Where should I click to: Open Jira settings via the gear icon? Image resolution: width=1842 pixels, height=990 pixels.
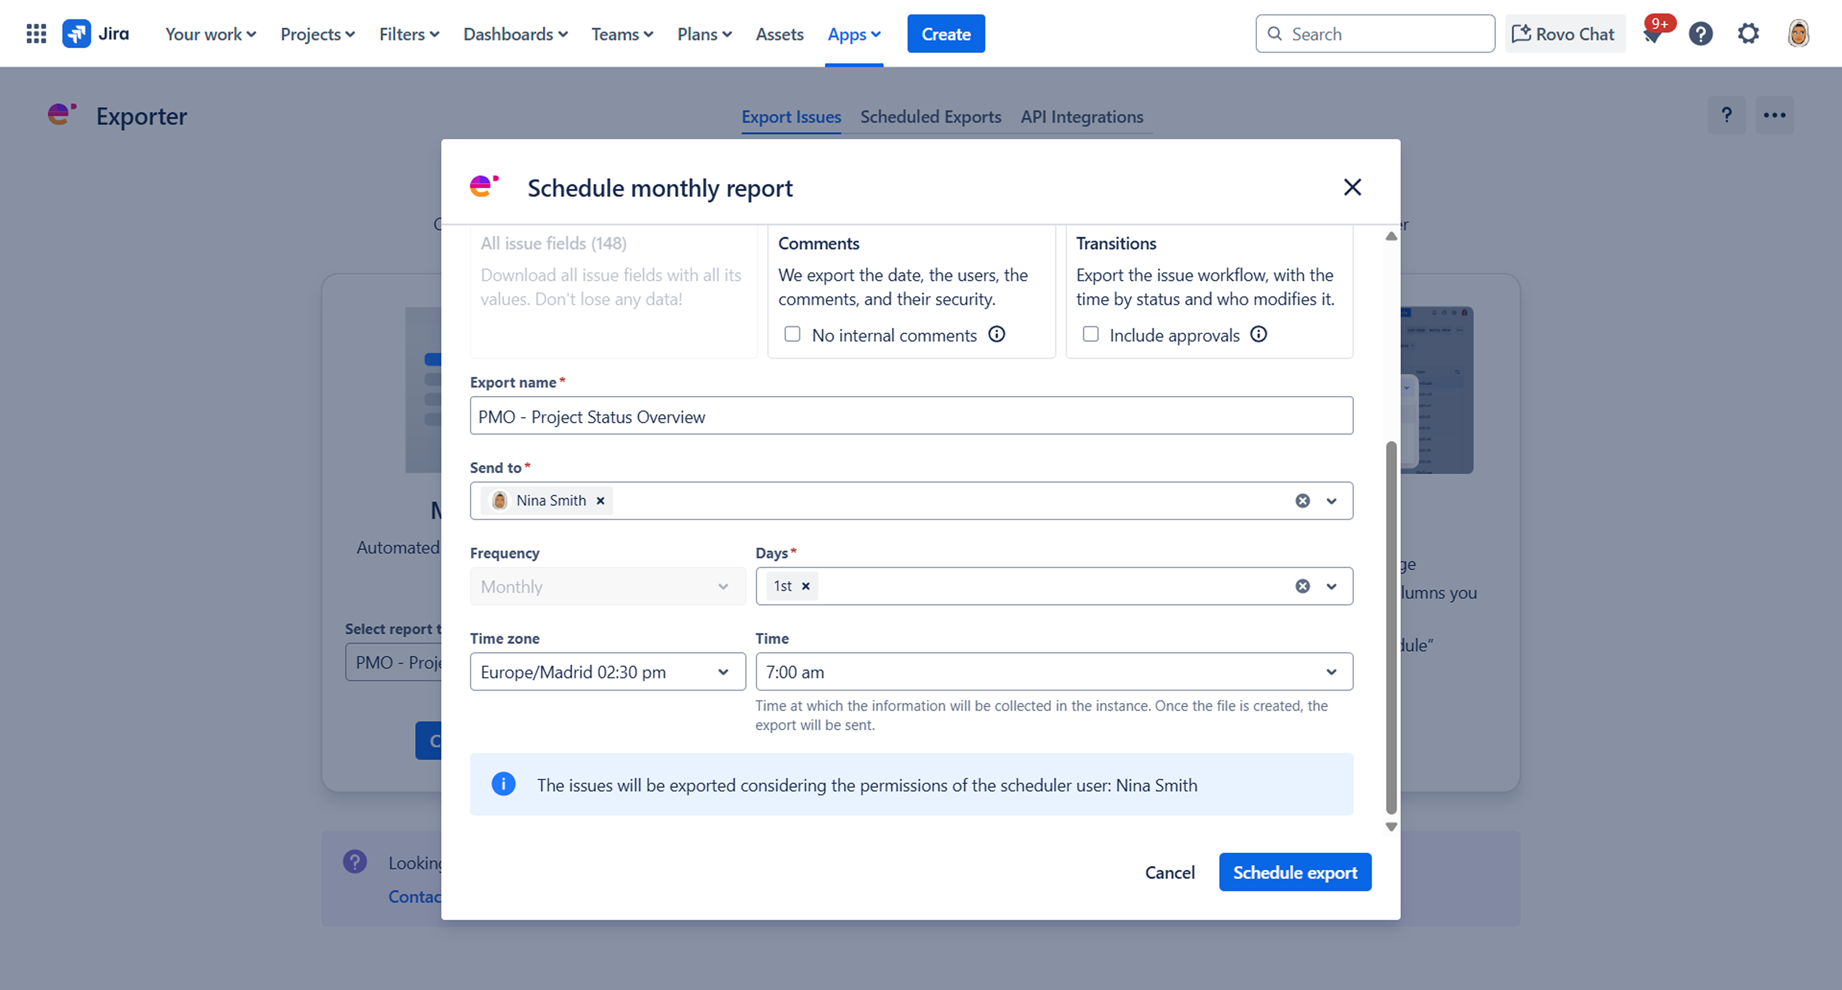coord(1748,34)
